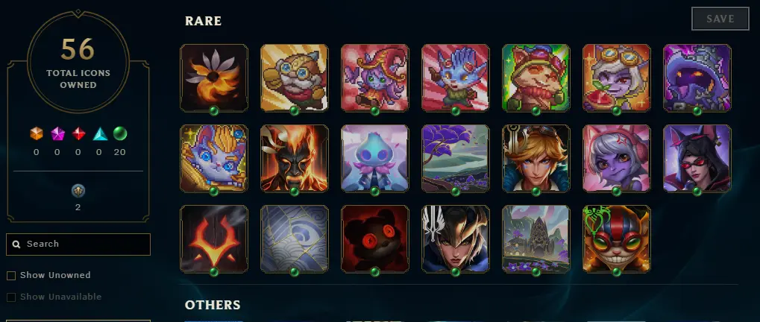
Task: Focus the icon Search field
Action: 78,244
